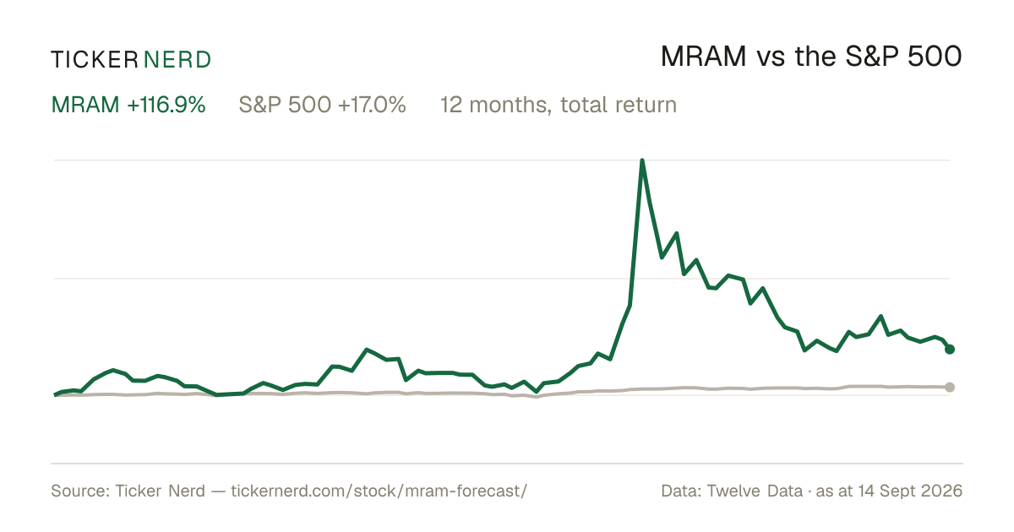The image size is (1014, 532).
Task: Click the MRAM line endpoint dot
Action: 950,349
